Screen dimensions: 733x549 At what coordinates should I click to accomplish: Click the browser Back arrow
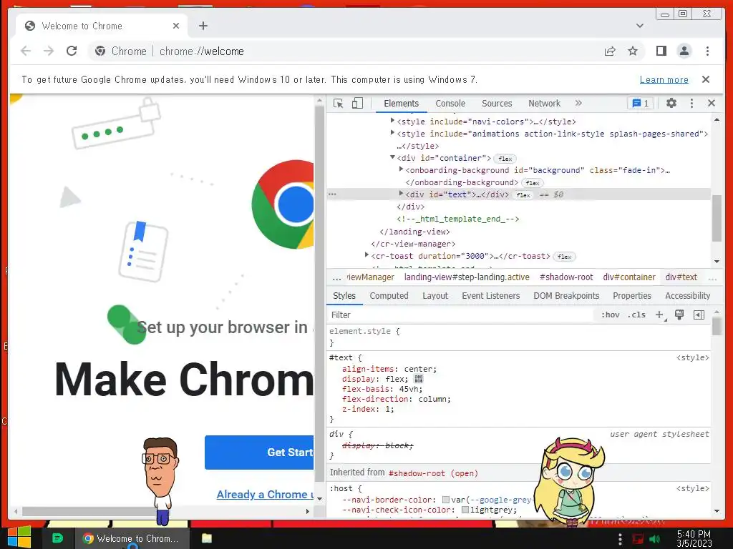click(26, 51)
